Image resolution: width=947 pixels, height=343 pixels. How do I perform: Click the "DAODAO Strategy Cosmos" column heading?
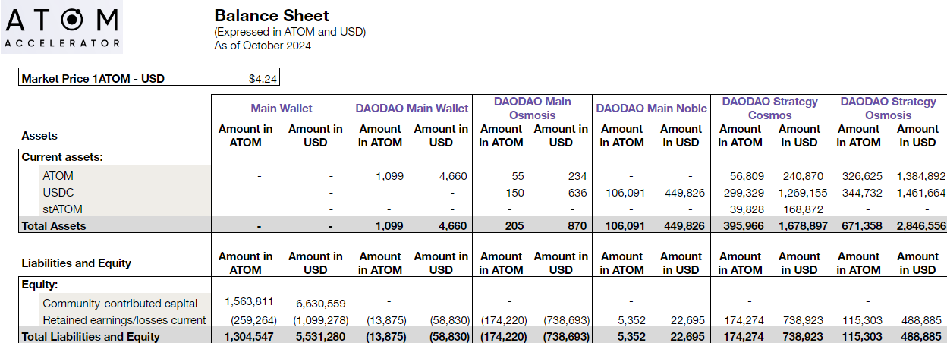770,108
